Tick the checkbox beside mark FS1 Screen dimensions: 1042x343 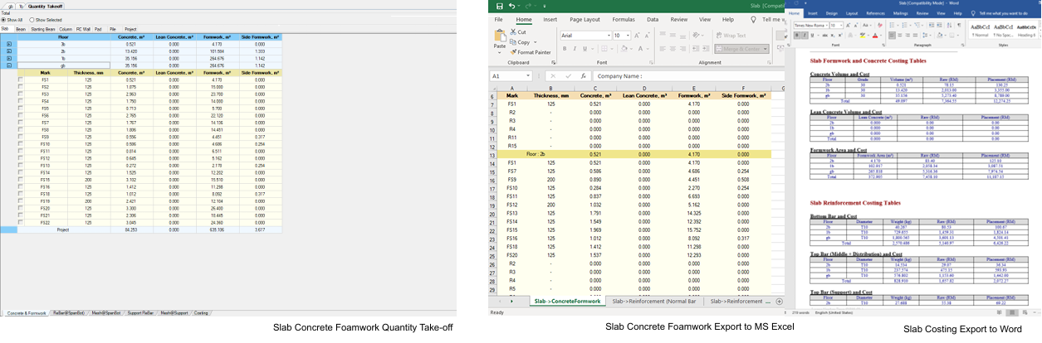tap(21, 80)
